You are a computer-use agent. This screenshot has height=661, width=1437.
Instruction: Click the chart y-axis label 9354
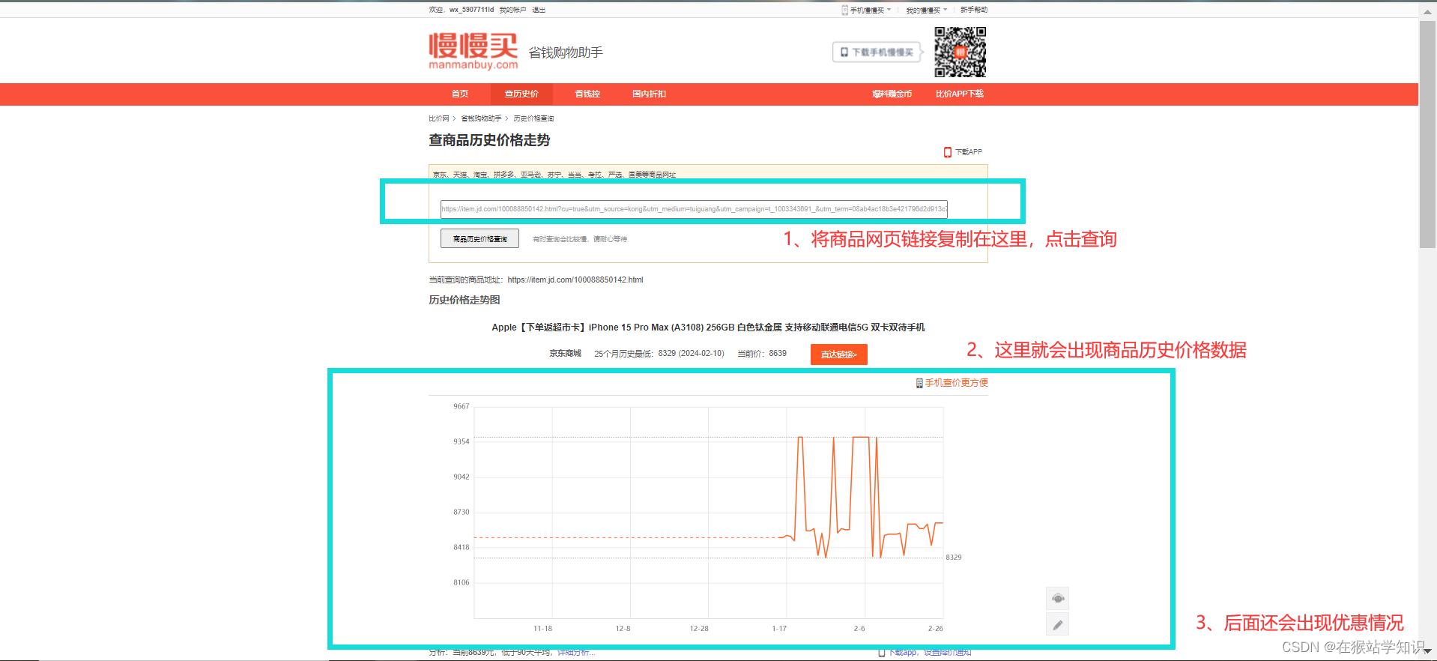[x=461, y=441]
